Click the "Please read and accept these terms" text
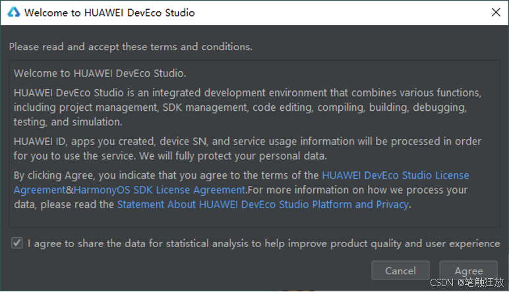Image resolution: width=509 pixels, height=292 pixels. (131, 47)
